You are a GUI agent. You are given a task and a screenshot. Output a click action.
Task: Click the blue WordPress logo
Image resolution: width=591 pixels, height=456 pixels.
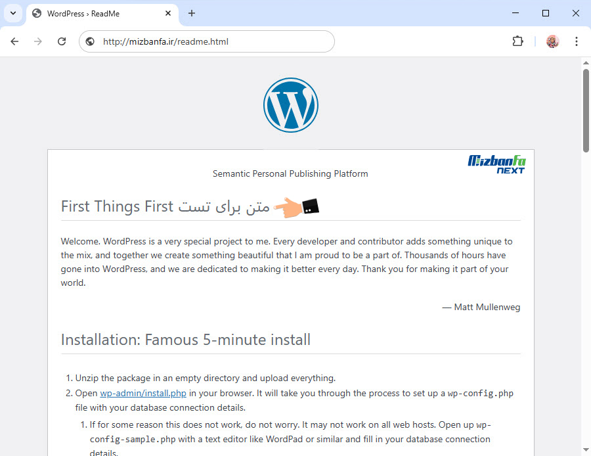tap(291, 105)
